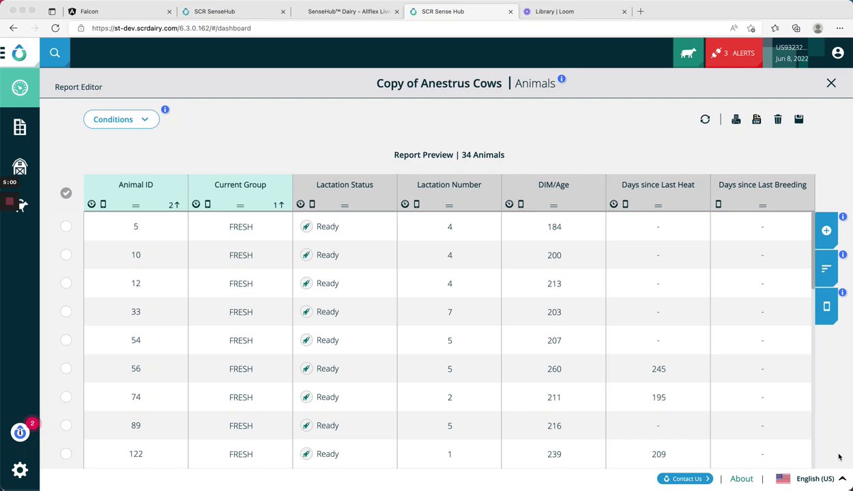
Task: Switch to the Falcon browser tab
Action: 119,12
